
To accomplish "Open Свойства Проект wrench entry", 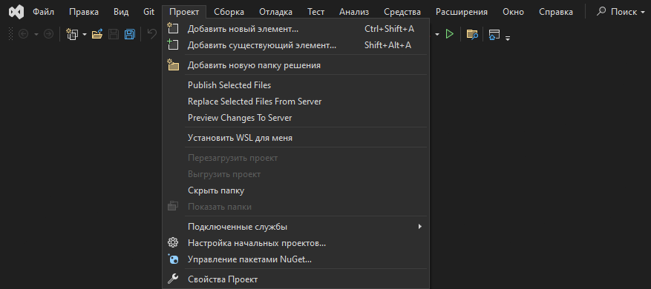I will click(295, 279).
